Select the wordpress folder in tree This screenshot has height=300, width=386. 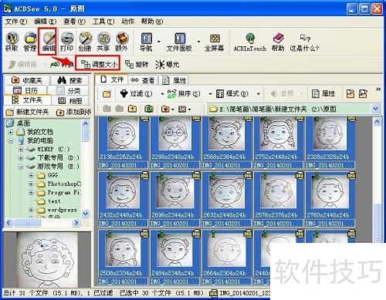tap(57, 210)
